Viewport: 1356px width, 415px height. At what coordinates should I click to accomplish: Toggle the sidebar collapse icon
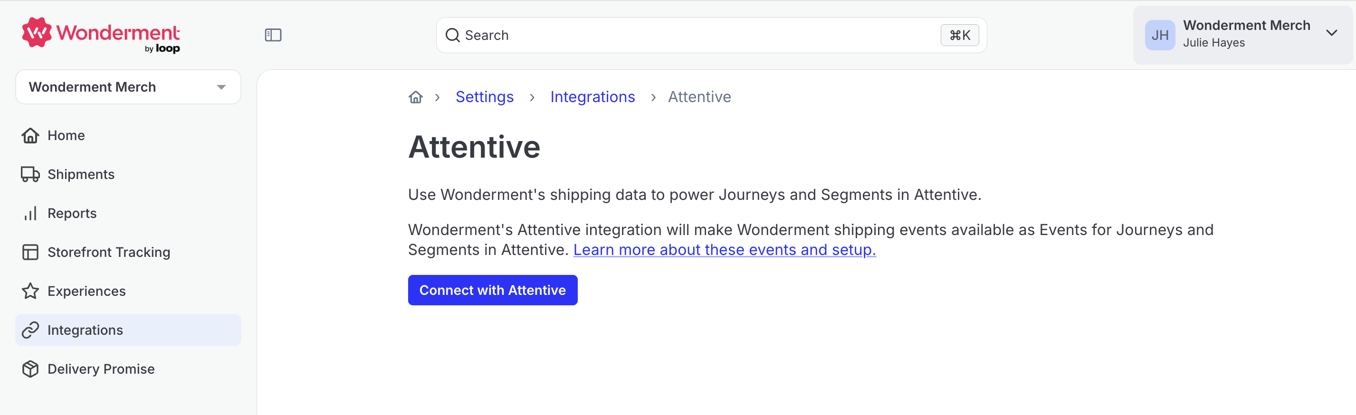coord(273,35)
